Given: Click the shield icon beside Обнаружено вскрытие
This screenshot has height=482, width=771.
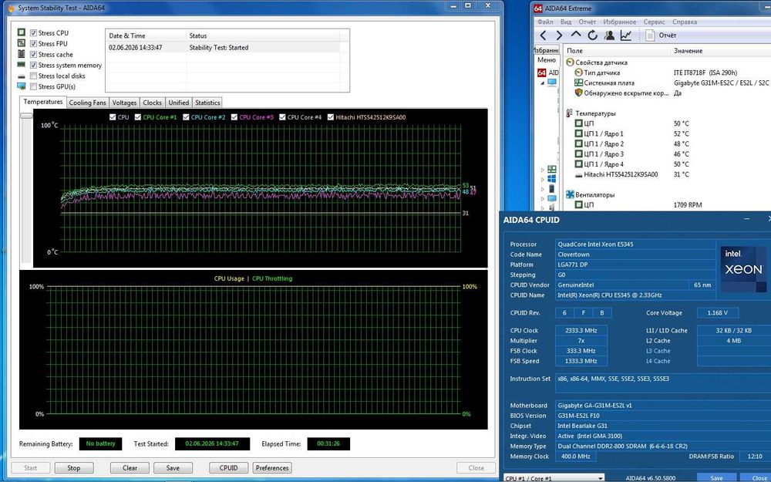Looking at the screenshot, I should click(579, 93).
